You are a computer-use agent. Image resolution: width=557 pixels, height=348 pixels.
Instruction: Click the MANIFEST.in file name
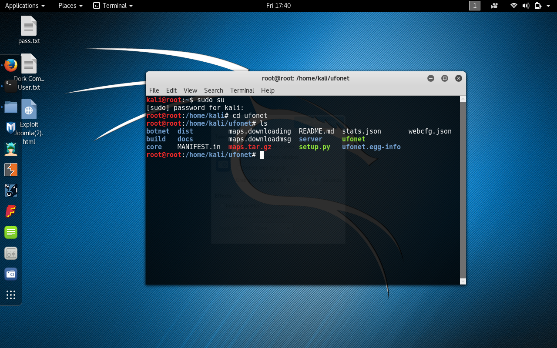point(199,147)
